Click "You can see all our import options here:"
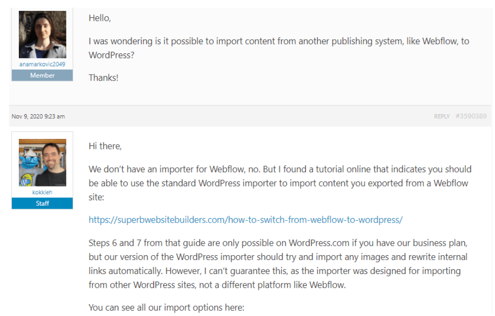Image resolution: width=495 pixels, height=316 pixels. tap(166, 308)
